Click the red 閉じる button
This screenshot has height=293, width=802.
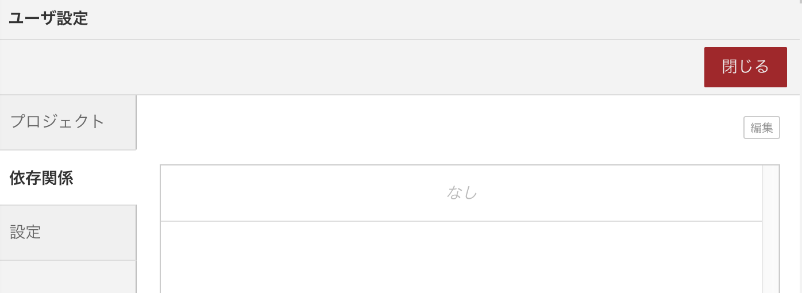point(745,67)
